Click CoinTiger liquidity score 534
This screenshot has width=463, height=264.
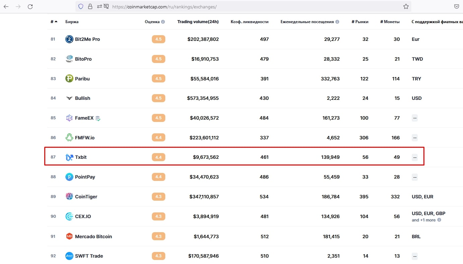pos(264,197)
